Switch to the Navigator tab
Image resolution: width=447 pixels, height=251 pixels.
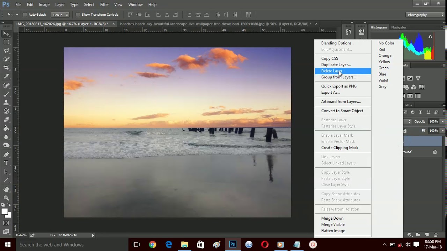click(398, 27)
